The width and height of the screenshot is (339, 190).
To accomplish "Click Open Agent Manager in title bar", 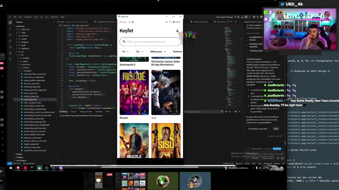I will [x=225, y=17].
